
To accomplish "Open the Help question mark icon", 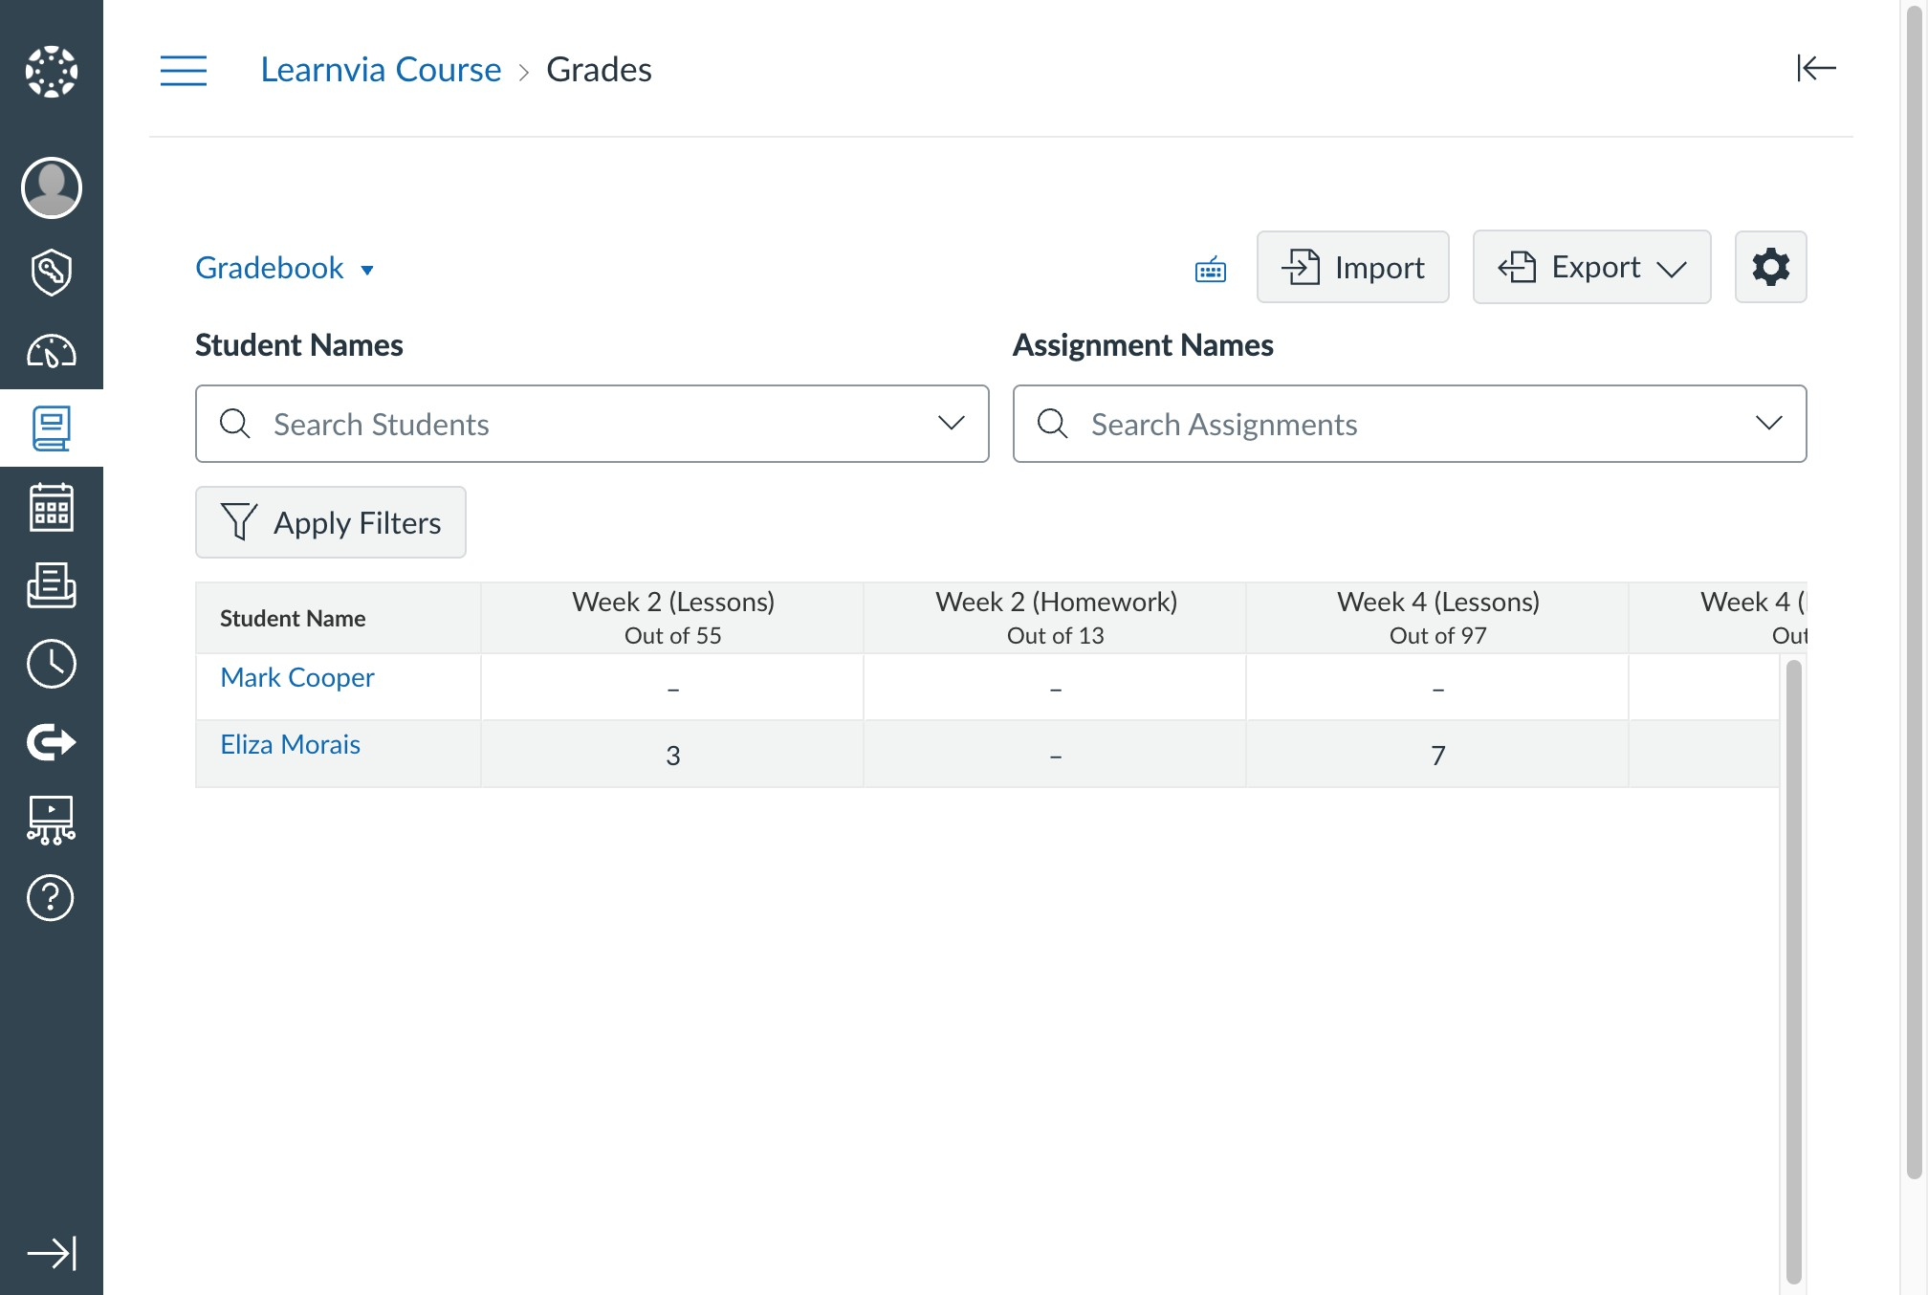I will point(52,898).
